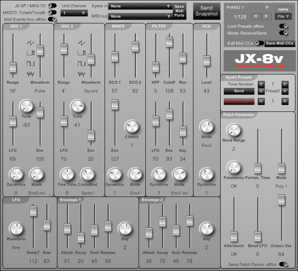Toggle the MKS70 ToneA/ToneB switch
298x271 pixels.
(x=52, y=13)
